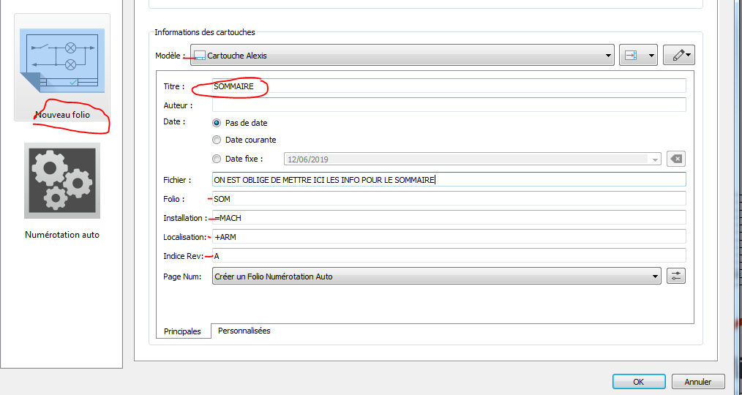Viewport: 742px width, 395px height.
Task: Click the empty Auteur input field
Action: (x=449, y=105)
